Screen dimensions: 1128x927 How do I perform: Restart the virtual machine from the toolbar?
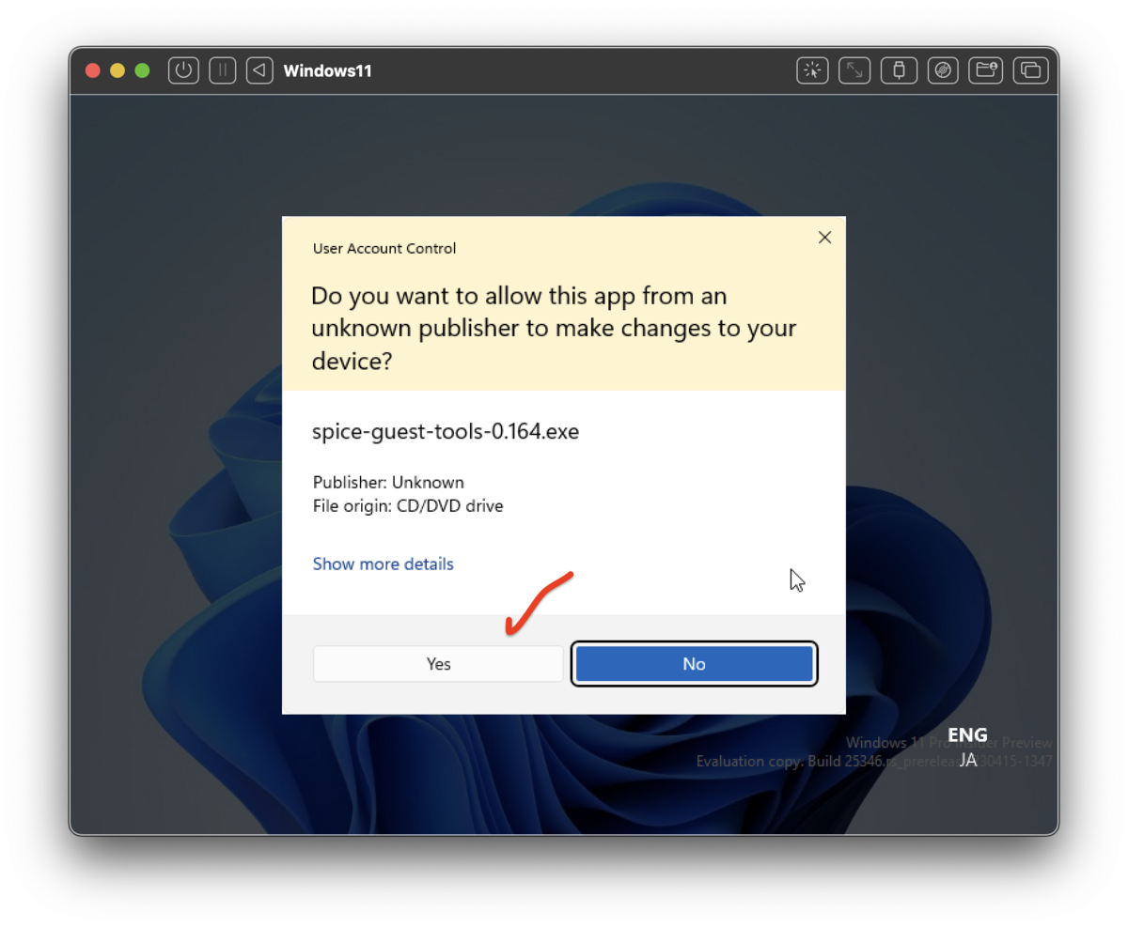click(x=259, y=70)
